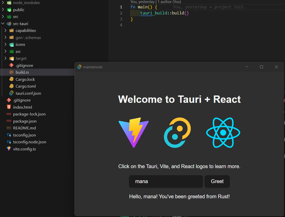Click the npm icon beside package-lock.json
Viewport: 285px width, 217px height.
(9, 114)
